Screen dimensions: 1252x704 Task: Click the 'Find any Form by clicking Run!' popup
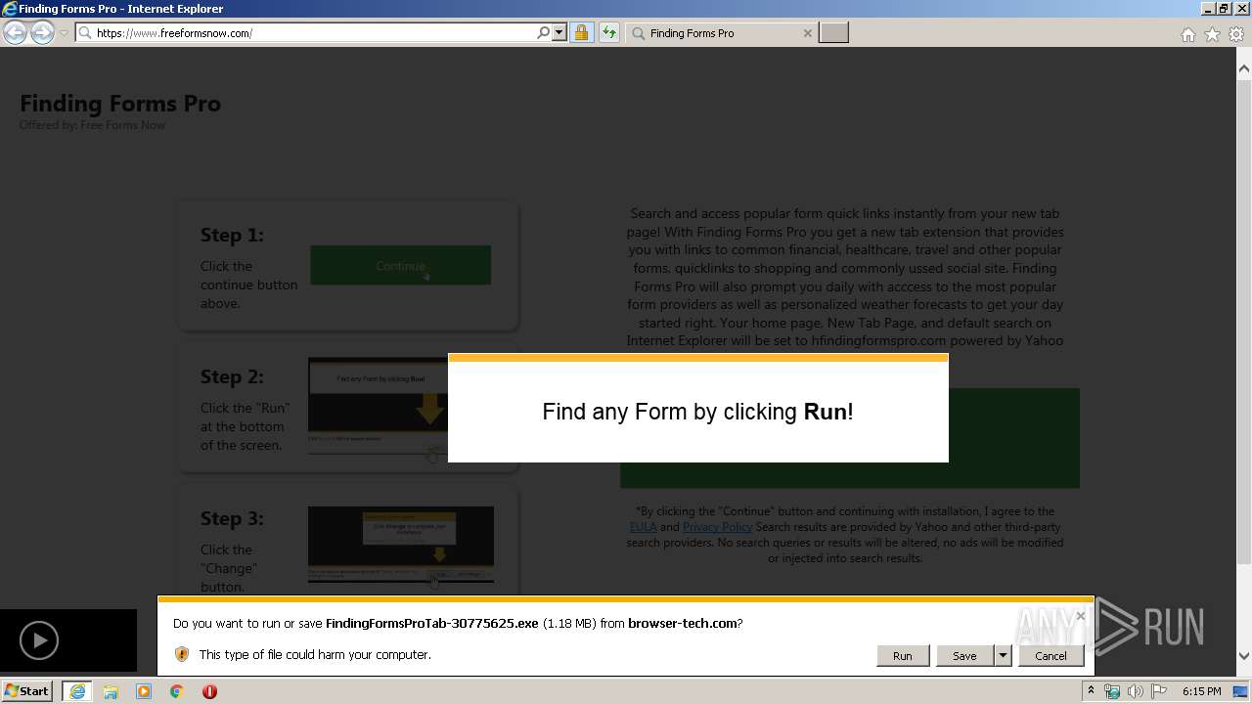coord(697,408)
